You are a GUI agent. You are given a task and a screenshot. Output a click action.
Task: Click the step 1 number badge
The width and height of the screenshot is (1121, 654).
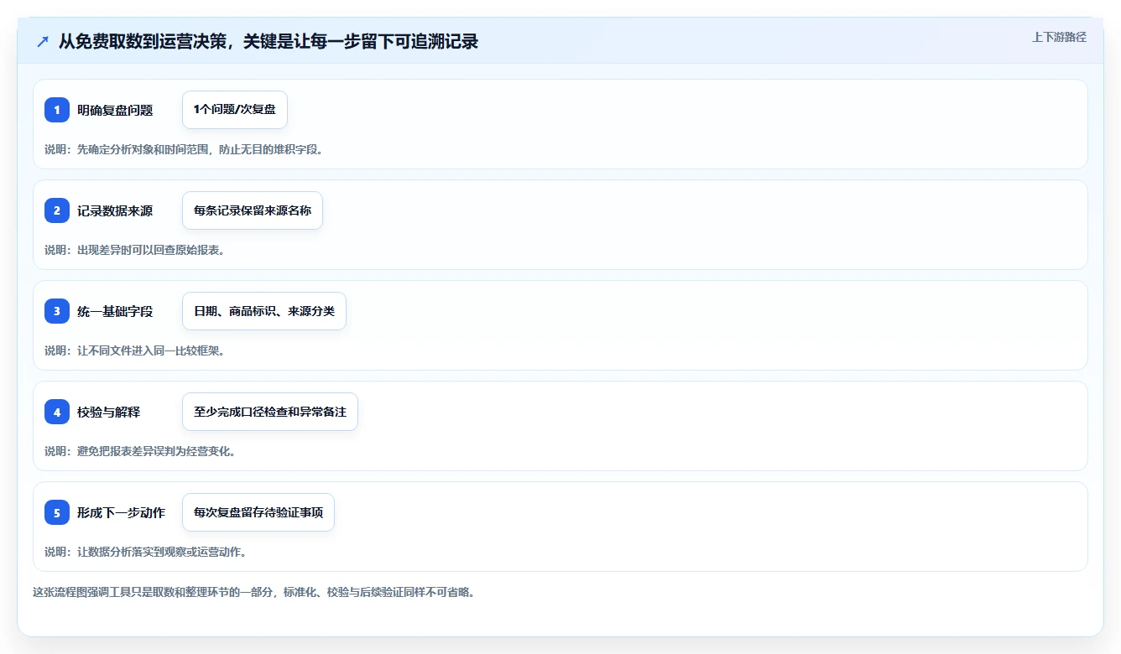tap(57, 110)
